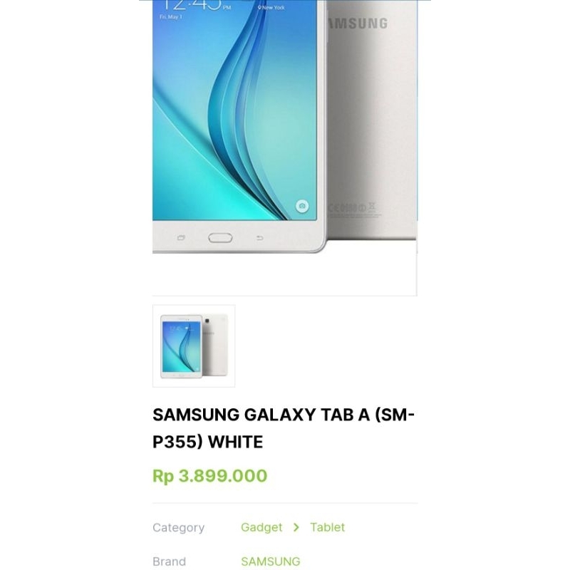Click the green chevron after Gadget
This screenshot has width=570, height=570.
point(296,527)
